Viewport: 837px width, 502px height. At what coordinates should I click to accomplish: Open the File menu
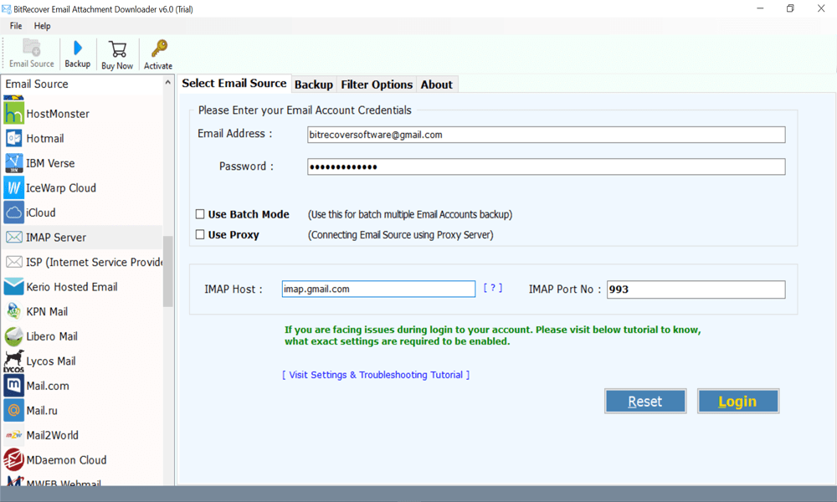(16, 26)
